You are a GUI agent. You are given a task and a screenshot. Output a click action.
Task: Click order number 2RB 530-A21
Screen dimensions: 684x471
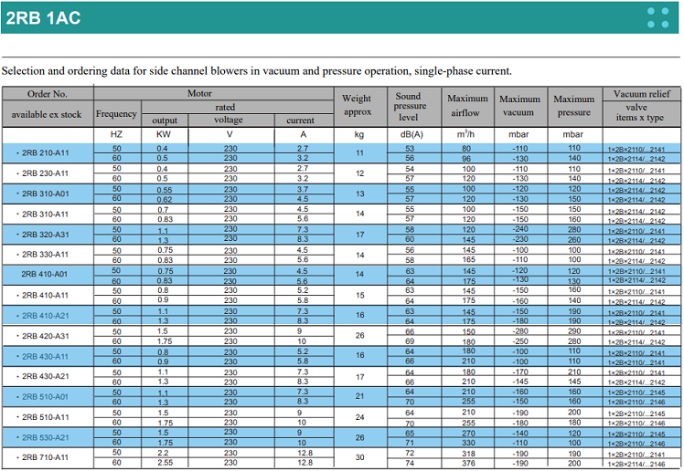coord(47,437)
